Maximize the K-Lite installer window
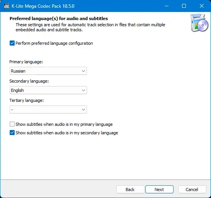Screen dimensions: 211x198 point(184,6)
